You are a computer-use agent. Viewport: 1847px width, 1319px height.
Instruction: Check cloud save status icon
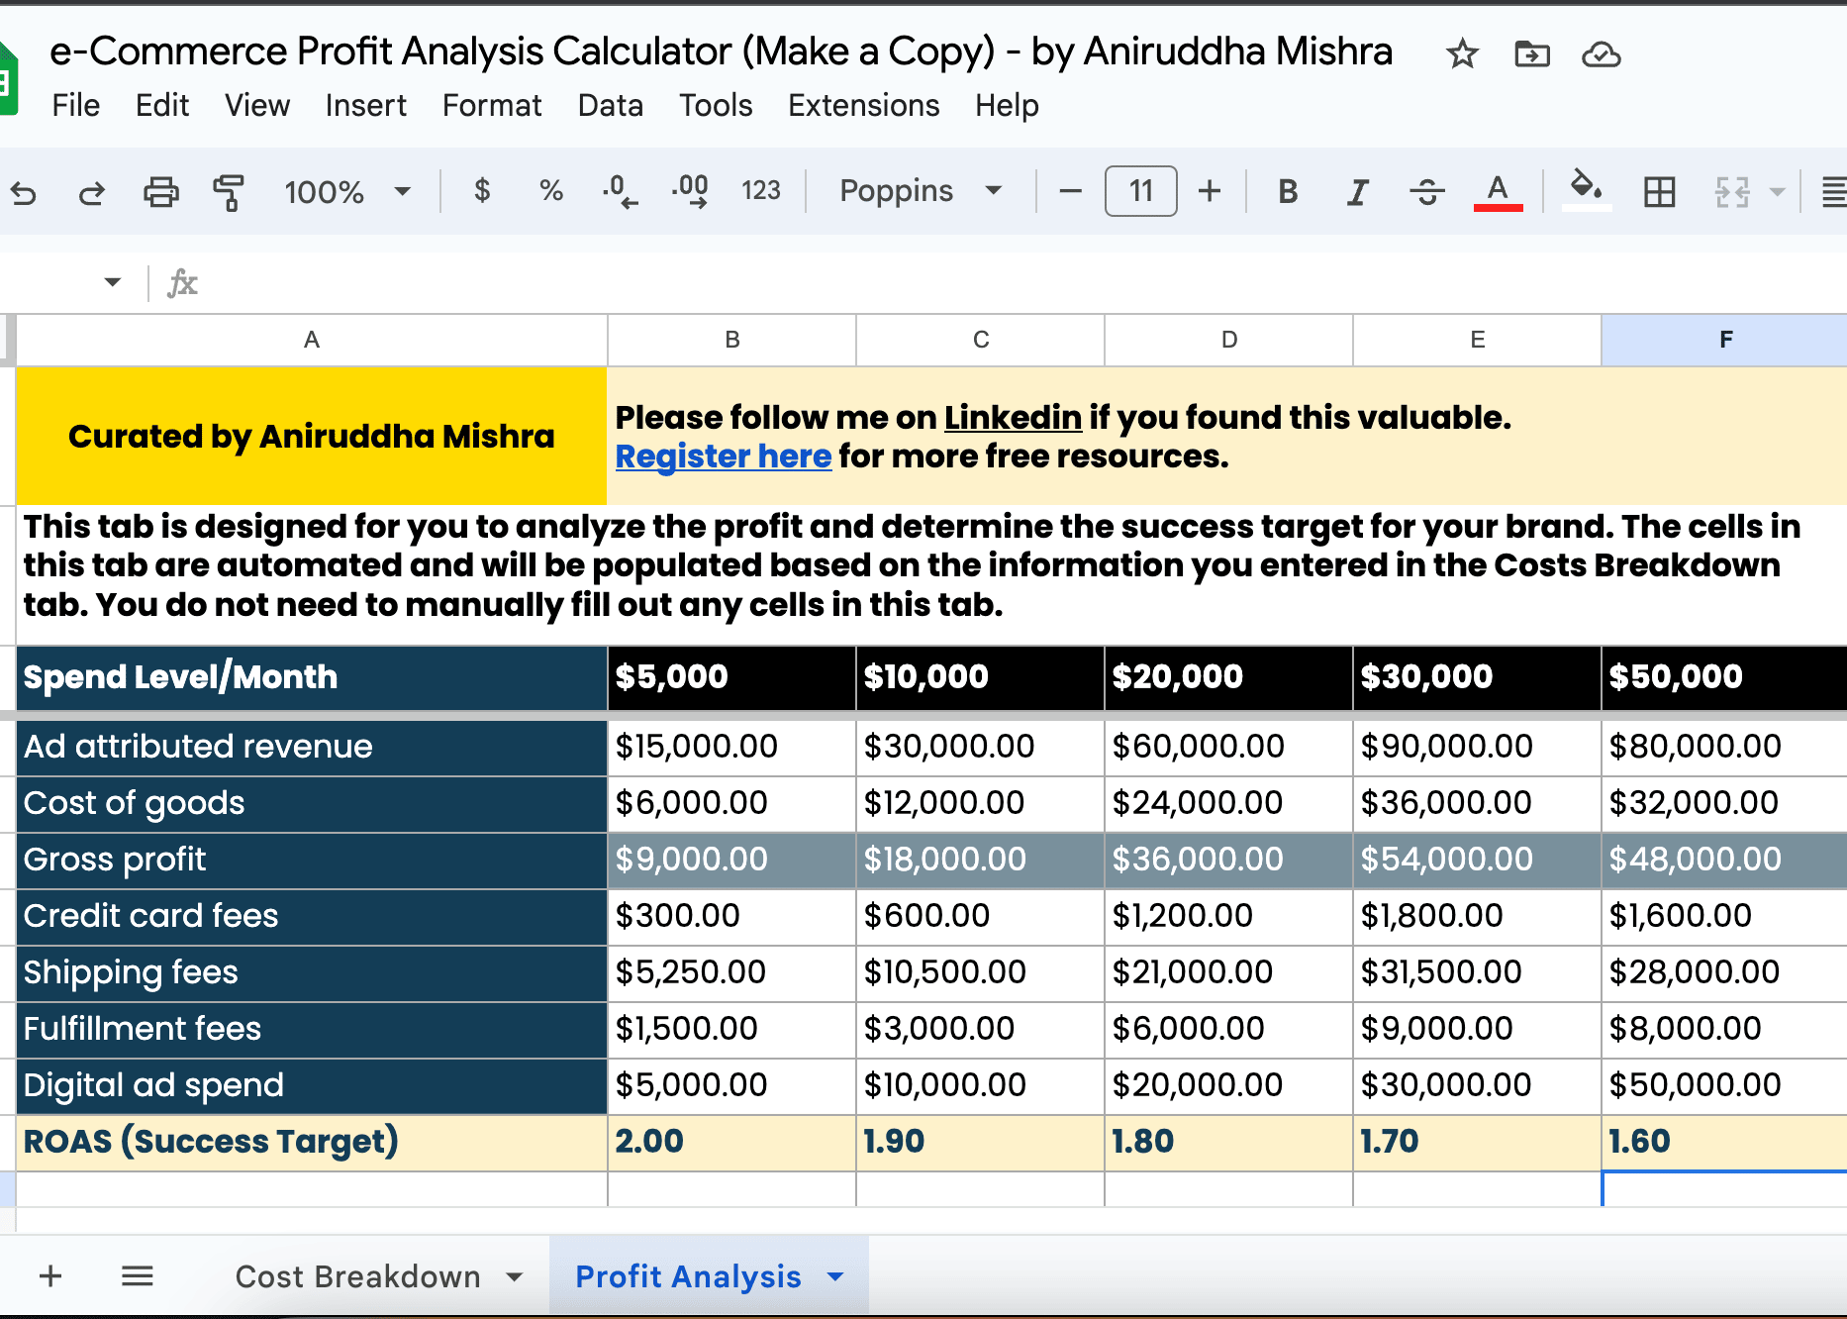click(x=1601, y=54)
